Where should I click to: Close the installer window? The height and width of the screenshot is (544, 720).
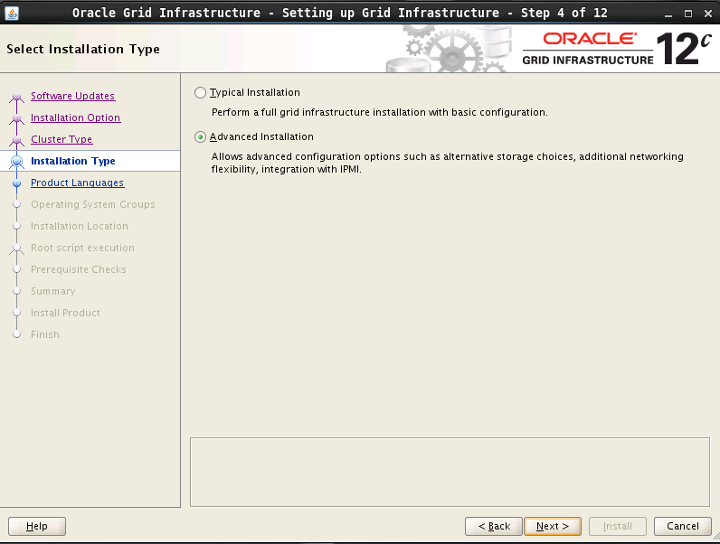tap(706, 12)
